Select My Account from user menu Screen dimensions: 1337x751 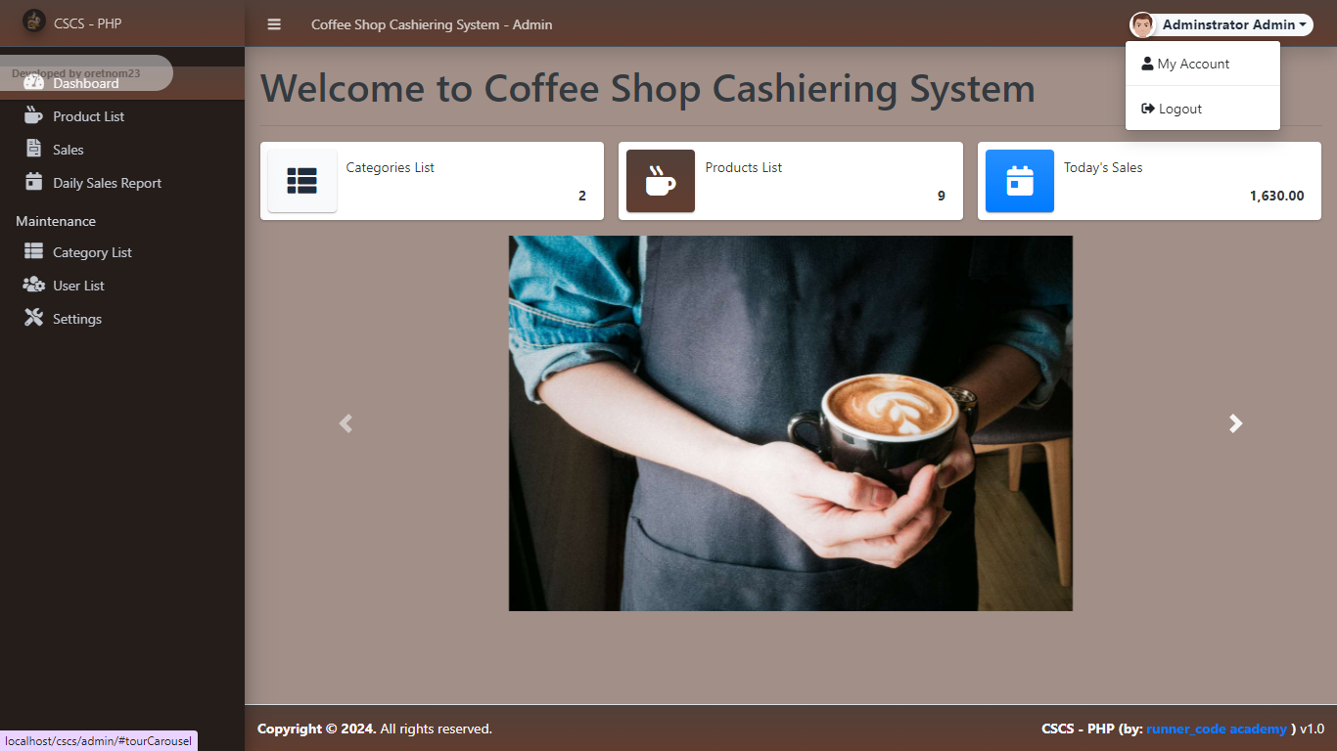(1193, 64)
